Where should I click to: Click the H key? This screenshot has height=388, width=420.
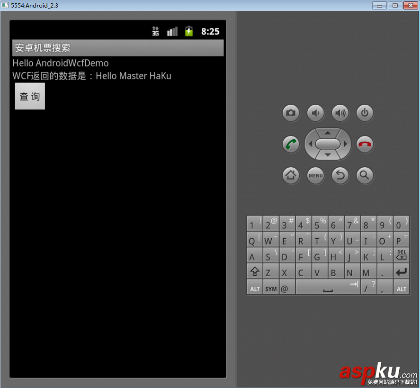coord(336,255)
